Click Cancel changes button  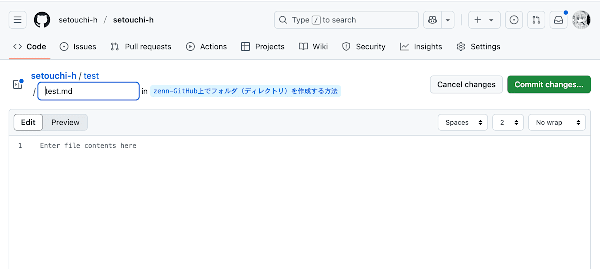tap(466, 84)
